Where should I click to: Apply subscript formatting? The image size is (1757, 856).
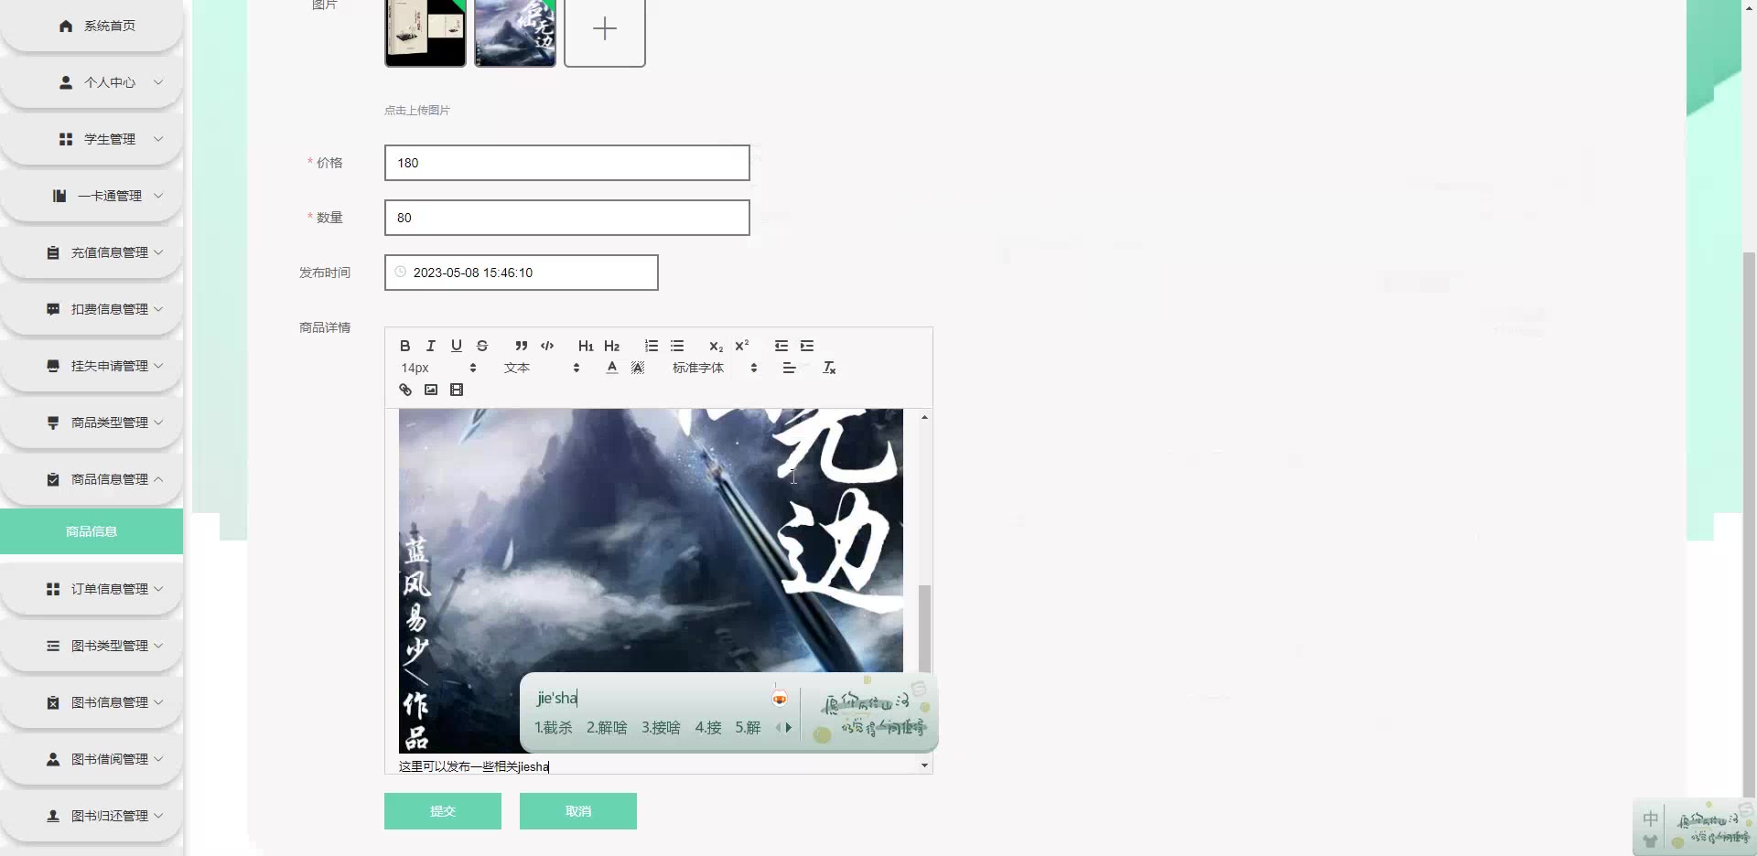(716, 346)
